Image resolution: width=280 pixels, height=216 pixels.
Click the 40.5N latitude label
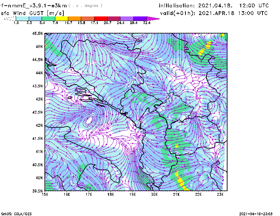point(37,165)
